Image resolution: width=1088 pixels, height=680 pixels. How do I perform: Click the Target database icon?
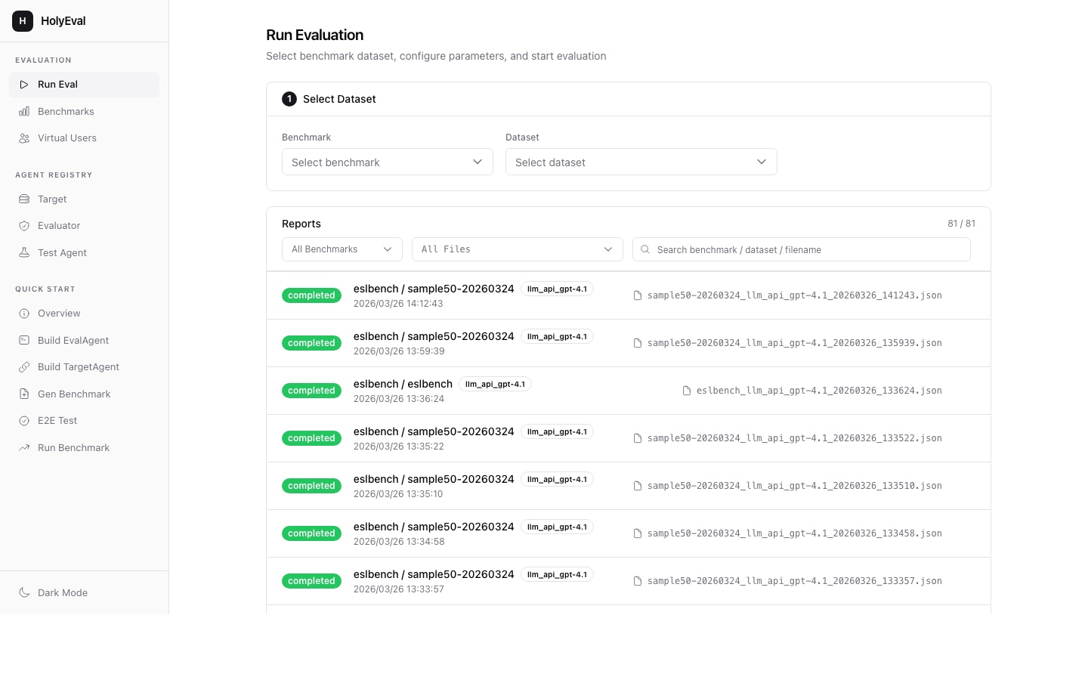point(24,199)
